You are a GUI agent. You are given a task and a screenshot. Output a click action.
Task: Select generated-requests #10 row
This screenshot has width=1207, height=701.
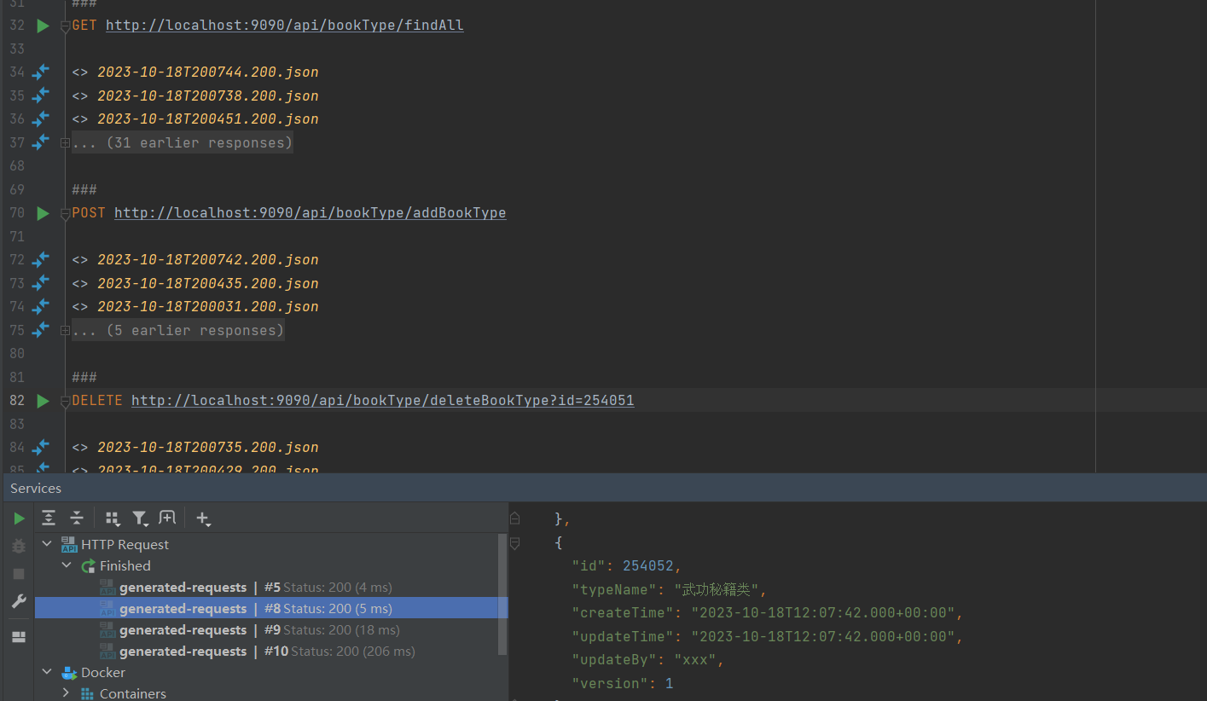point(266,652)
